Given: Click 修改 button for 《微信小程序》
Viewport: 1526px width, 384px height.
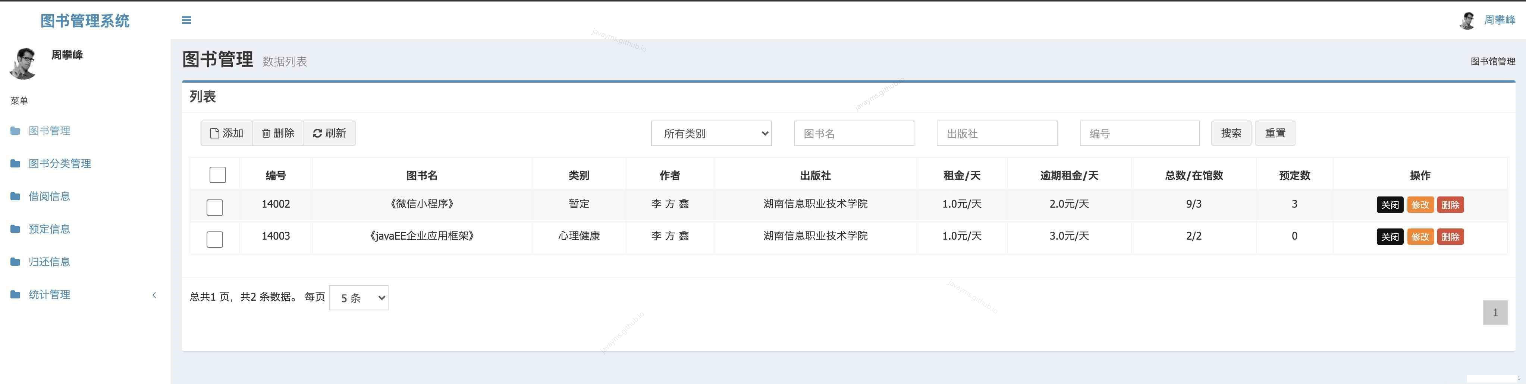Looking at the screenshot, I should pyautogui.click(x=1421, y=204).
